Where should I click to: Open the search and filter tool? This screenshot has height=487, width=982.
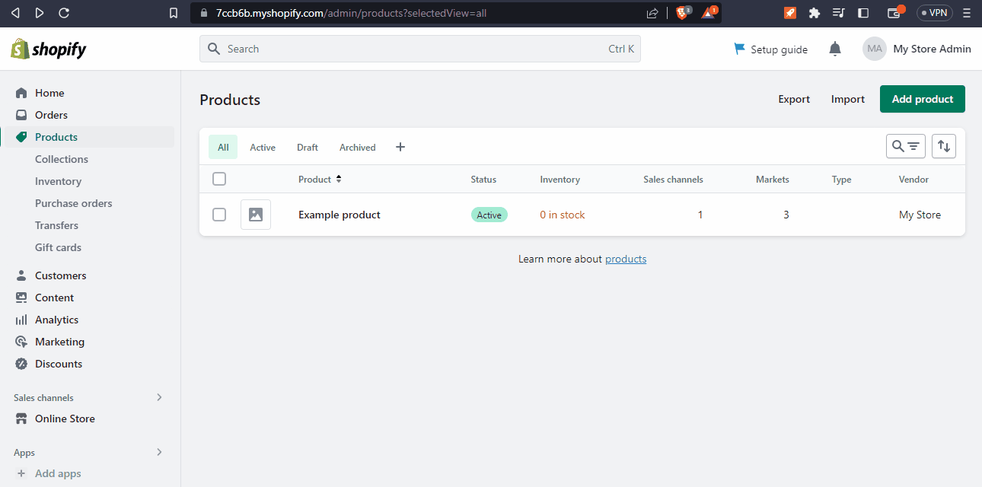coord(905,145)
